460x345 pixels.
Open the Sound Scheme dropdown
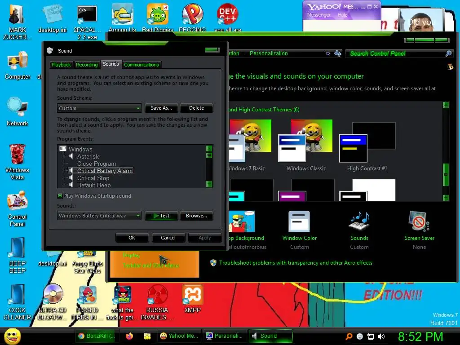(99, 108)
